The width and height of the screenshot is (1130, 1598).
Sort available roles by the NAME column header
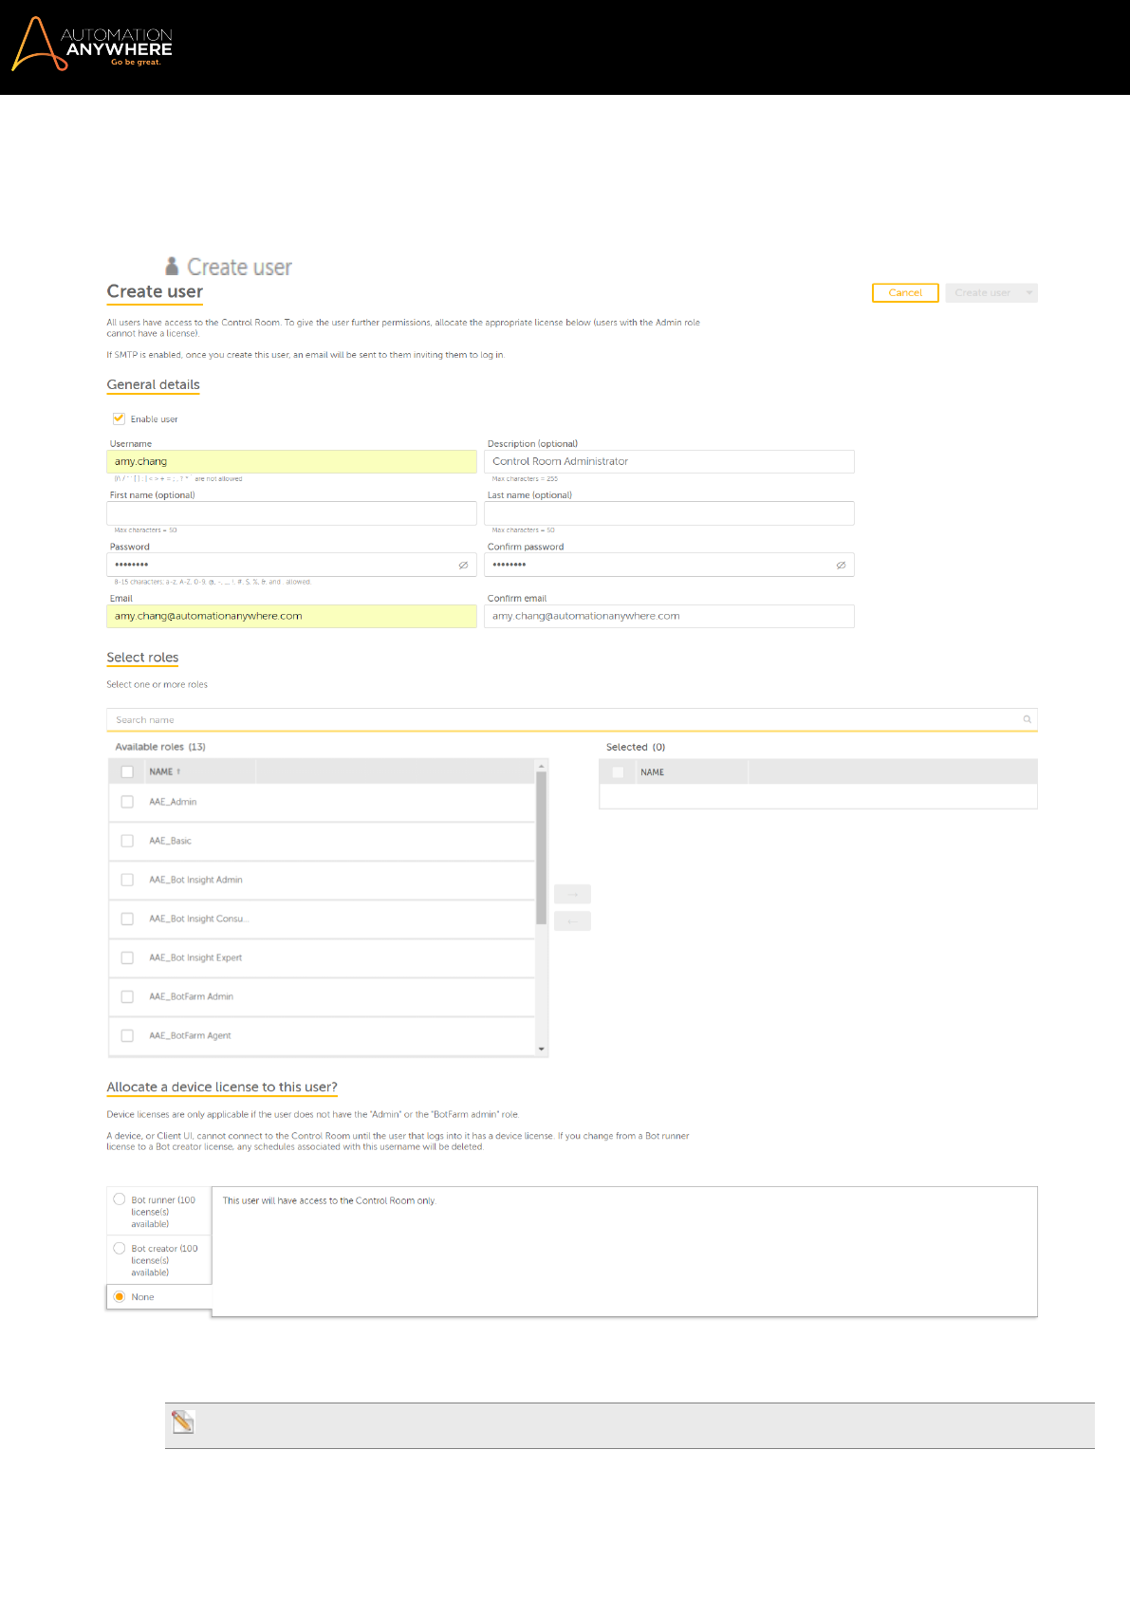pos(162,771)
